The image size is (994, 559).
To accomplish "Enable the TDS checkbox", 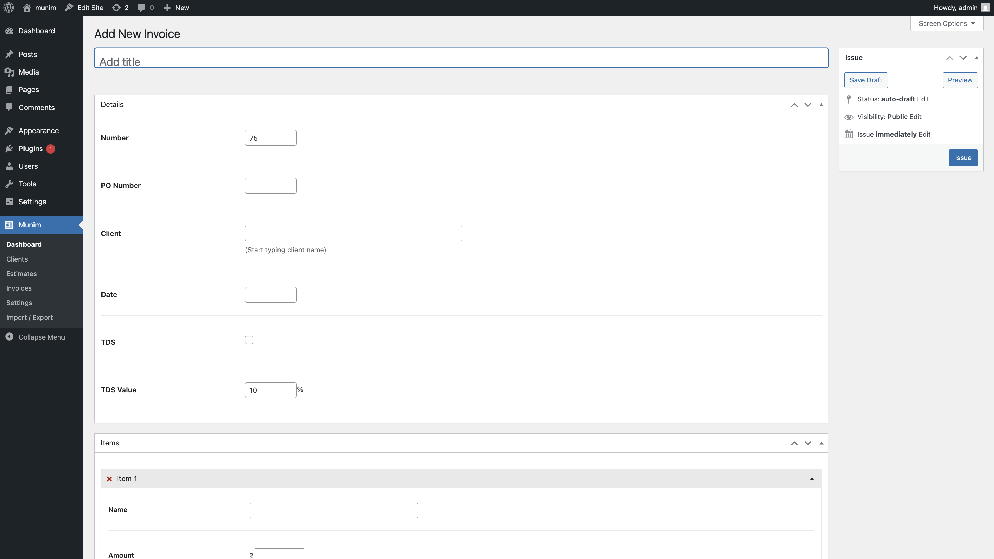I will coord(249,340).
